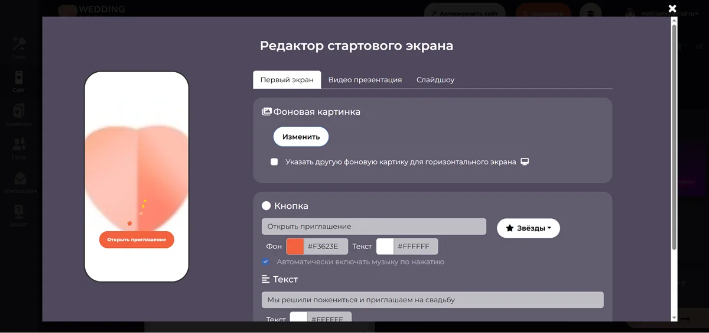Expand the Звёзды effect dropdown
The image size is (709, 333).
pyautogui.click(x=528, y=228)
